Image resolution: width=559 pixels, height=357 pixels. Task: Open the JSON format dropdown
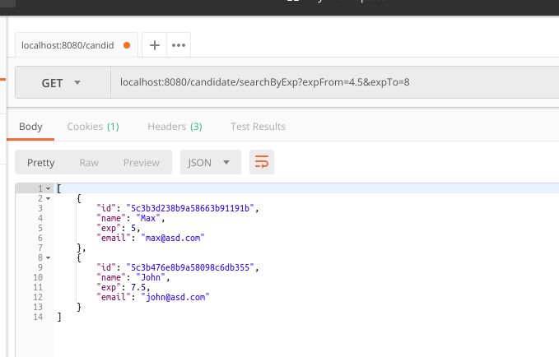point(211,162)
